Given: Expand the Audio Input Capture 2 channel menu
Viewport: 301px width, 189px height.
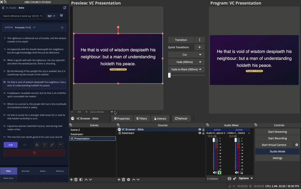Looking at the screenshot, I should tap(227, 133).
